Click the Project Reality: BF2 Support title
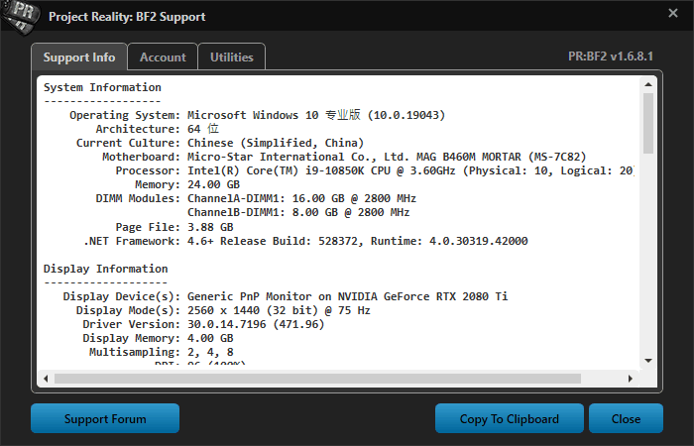 (x=127, y=17)
